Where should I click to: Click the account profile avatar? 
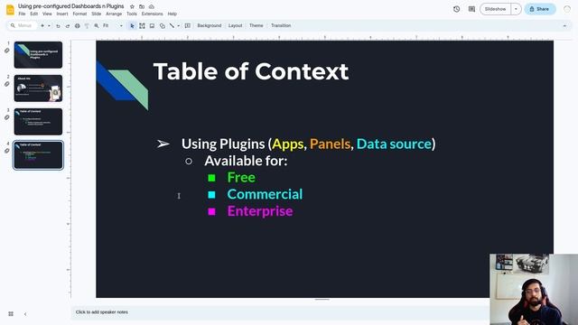coord(567,9)
